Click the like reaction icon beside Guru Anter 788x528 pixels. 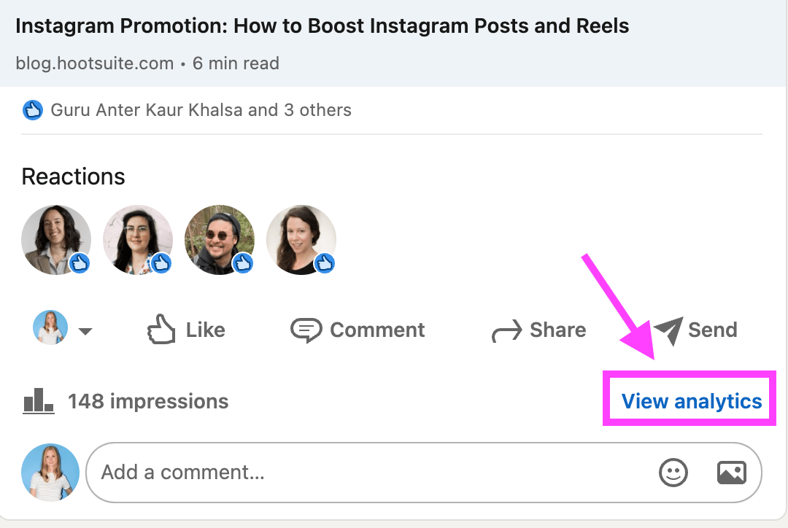[x=33, y=110]
